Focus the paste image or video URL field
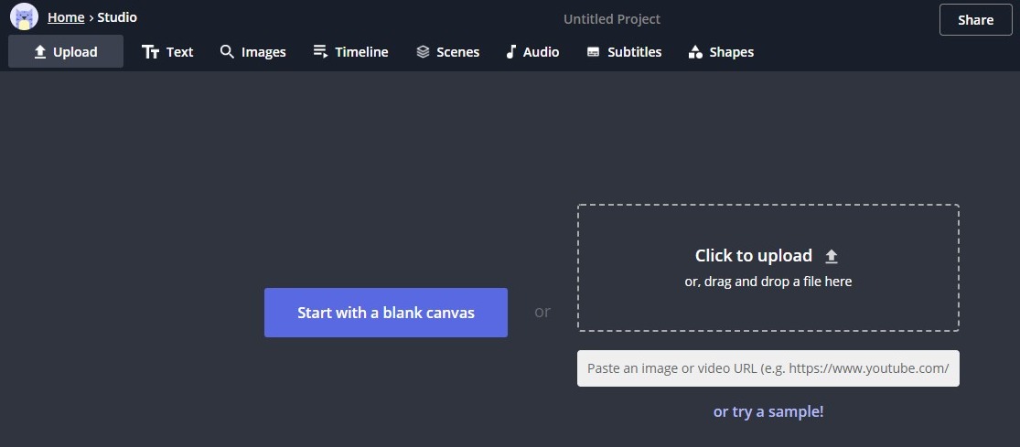 [768, 368]
